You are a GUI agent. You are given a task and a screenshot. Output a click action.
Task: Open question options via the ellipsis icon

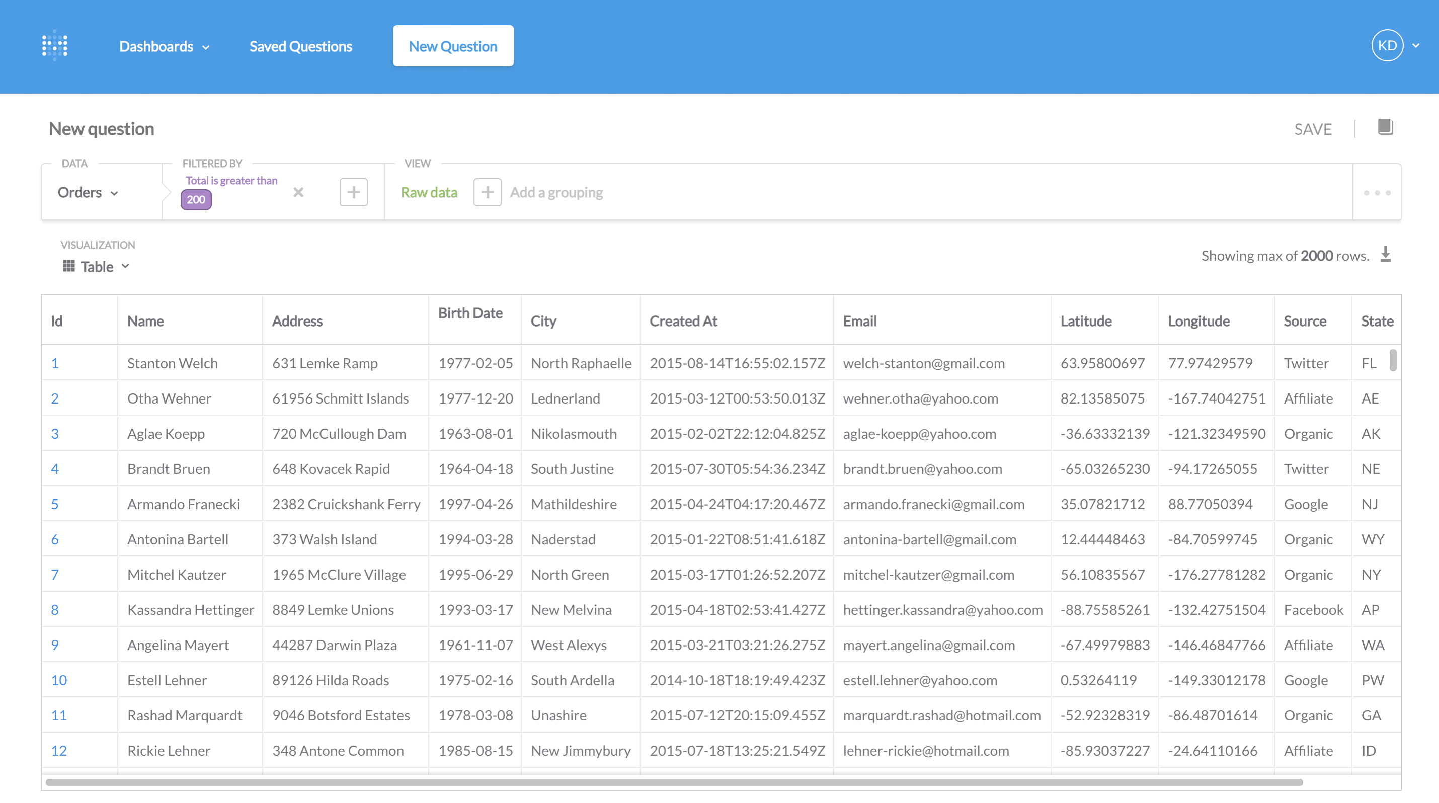pyautogui.click(x=1377, y=192)
